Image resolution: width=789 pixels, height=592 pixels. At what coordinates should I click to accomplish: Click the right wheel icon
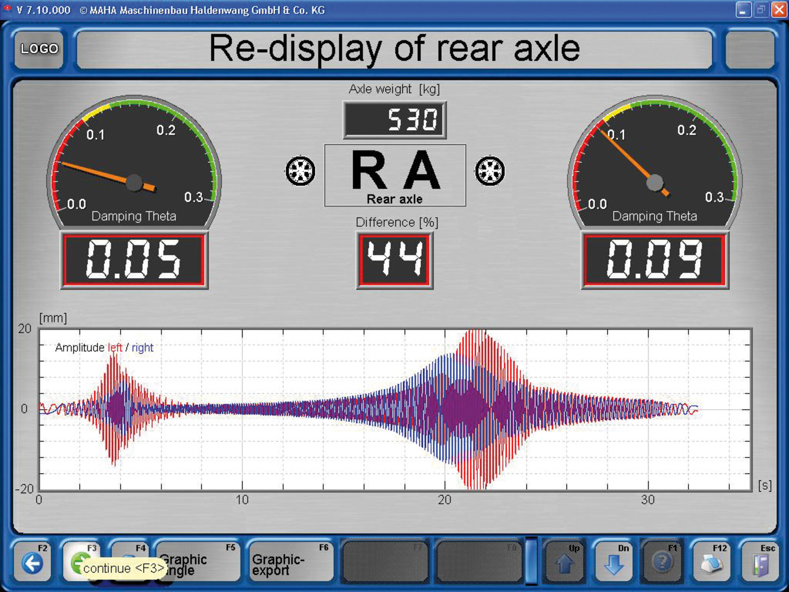[489, 171]
